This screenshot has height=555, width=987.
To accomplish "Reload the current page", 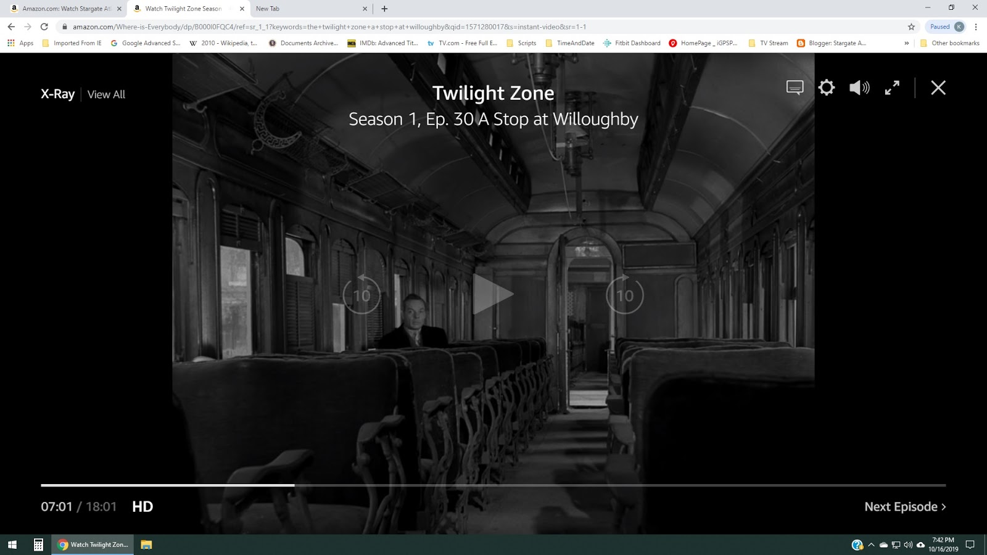I will point(44,27).
